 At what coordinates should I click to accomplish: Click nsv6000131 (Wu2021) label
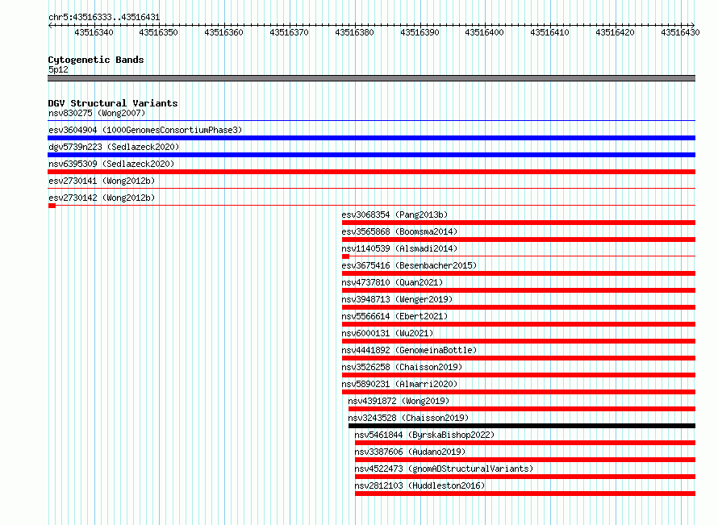pos(387,333)
